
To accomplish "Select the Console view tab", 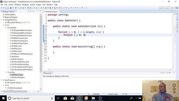I will 48,73.
